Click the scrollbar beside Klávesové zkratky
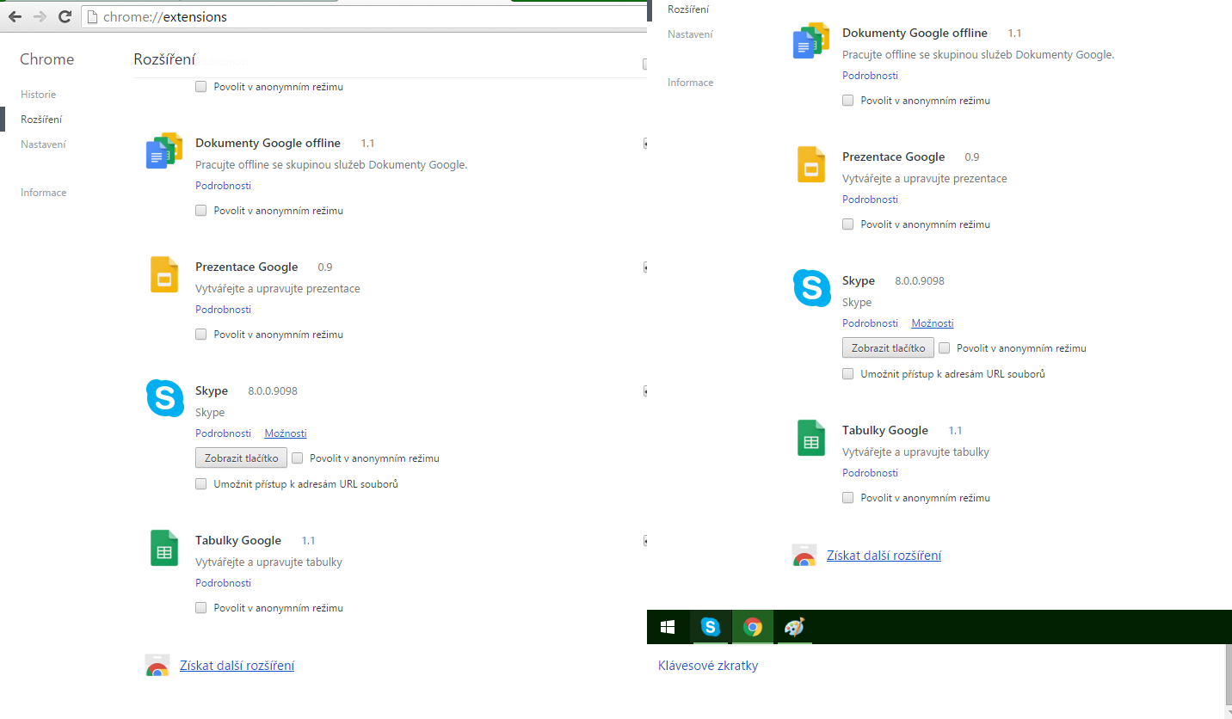Viewport: 1232px width, 719px height. point(1228,673)
